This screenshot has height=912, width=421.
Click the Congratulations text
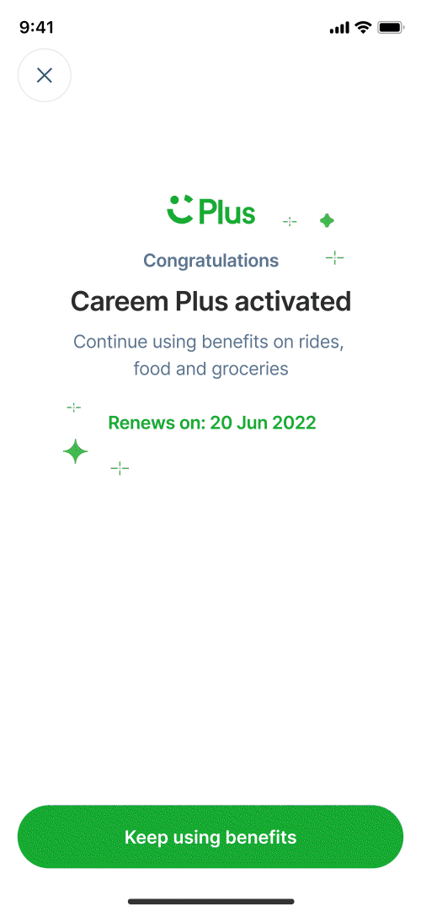(210, 261)
